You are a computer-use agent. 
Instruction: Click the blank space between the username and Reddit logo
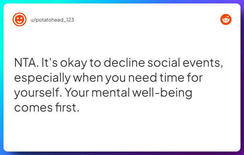point(146,20)
